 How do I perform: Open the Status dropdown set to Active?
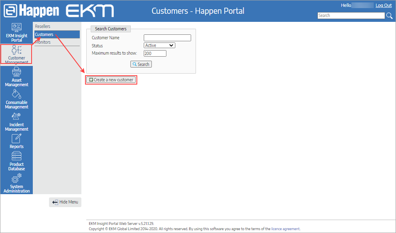(x=160, y=45)
